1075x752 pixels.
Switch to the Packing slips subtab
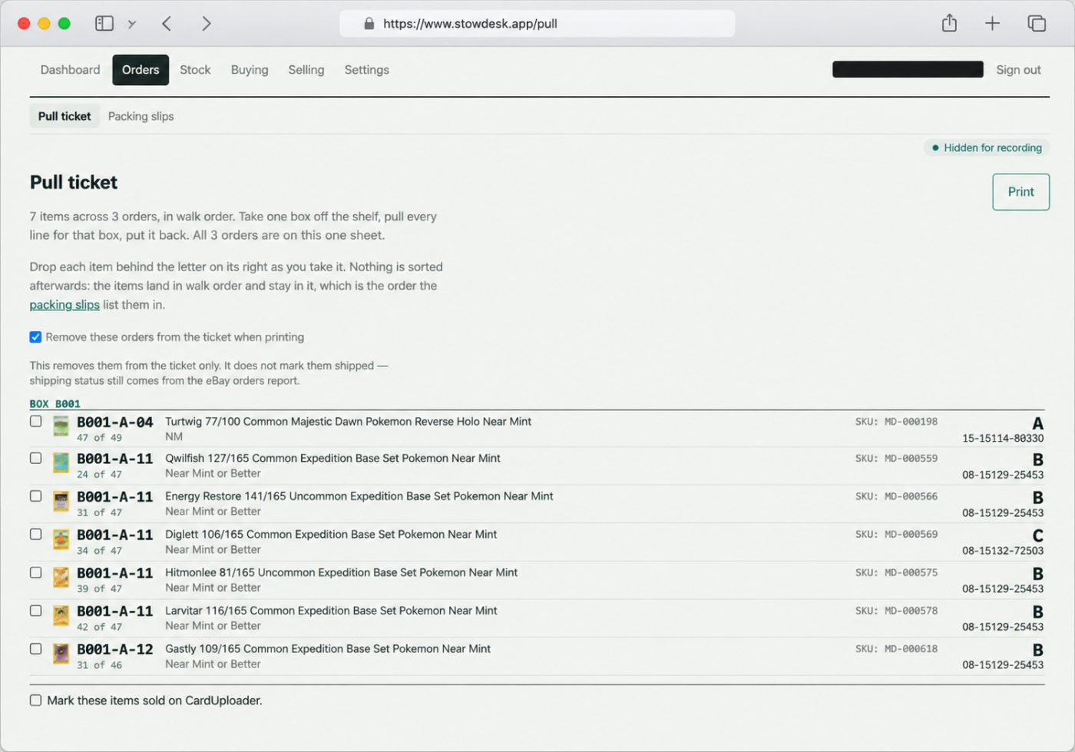point(141,116)
